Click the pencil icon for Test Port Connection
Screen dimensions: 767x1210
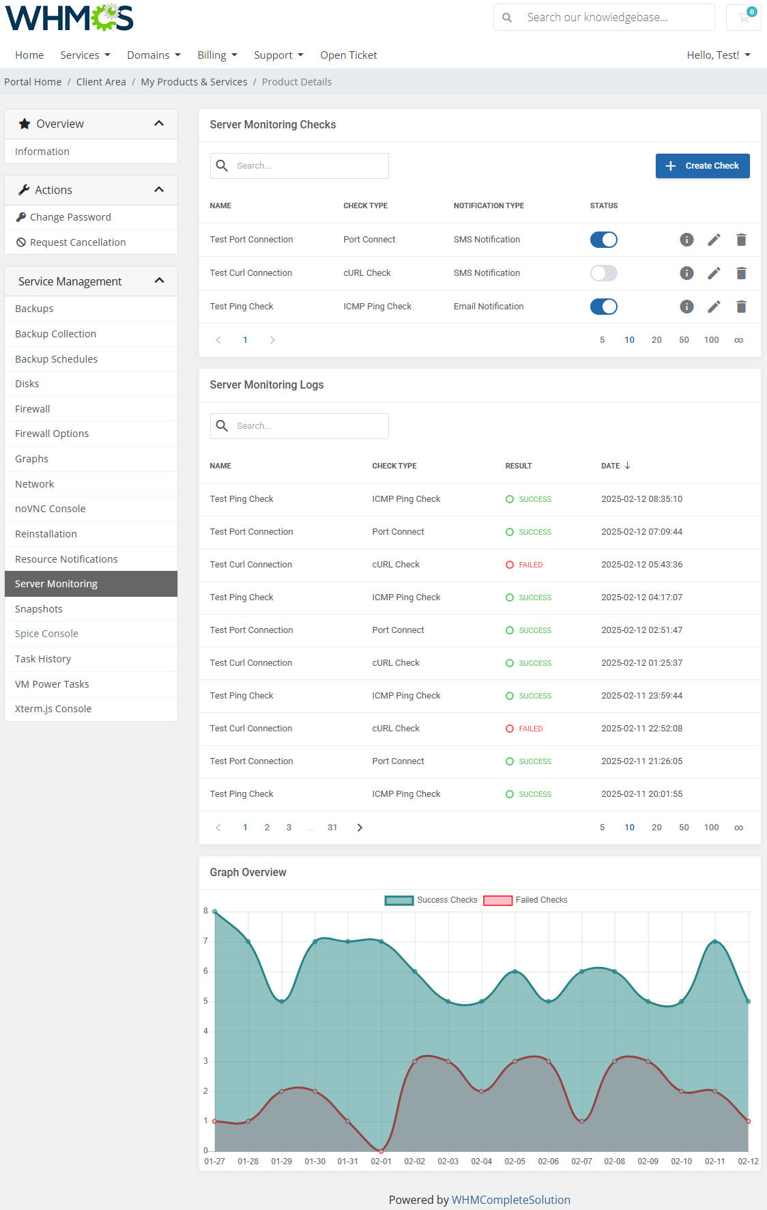click(x=714, y=240)
